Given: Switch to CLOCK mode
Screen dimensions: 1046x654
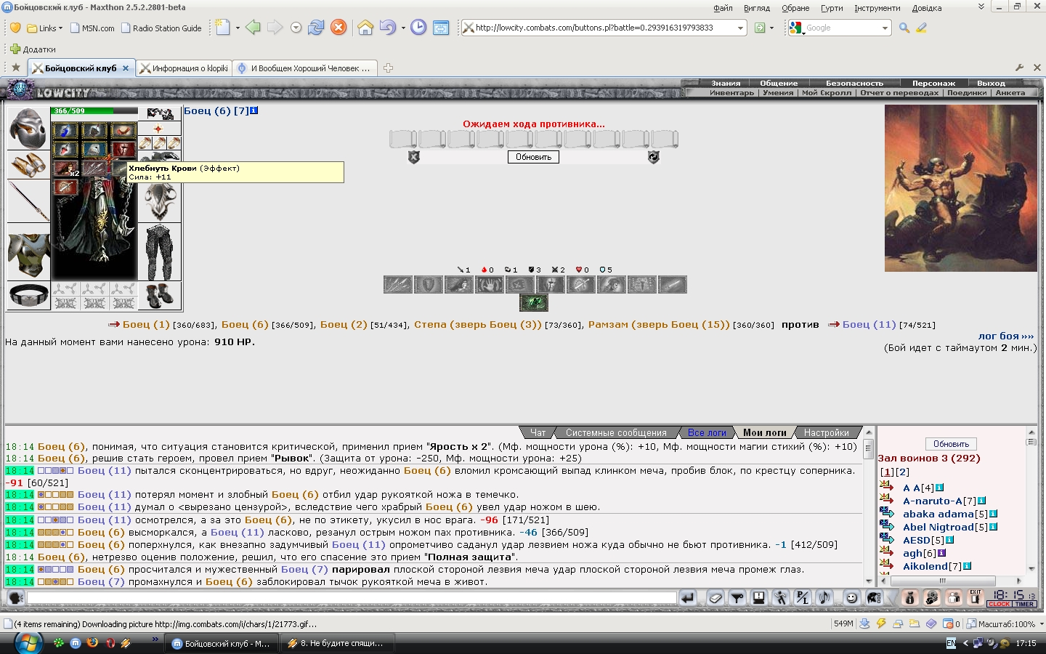Looking at the screenshot, I should click(999, 604).
